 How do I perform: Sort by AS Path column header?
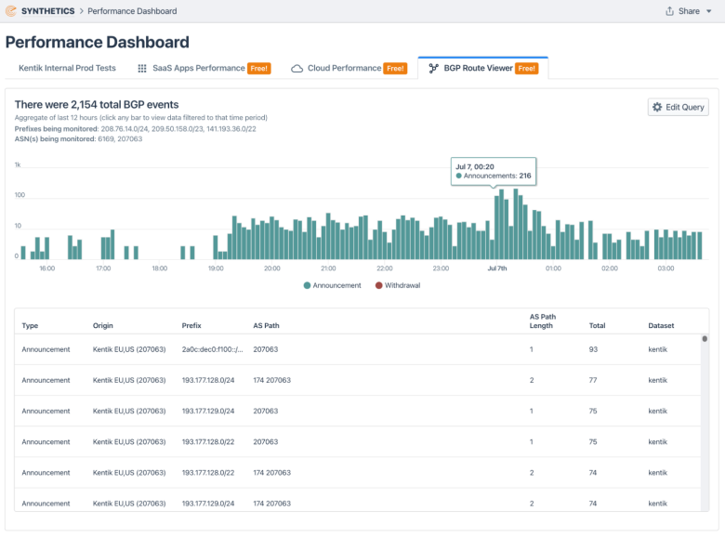266,325
